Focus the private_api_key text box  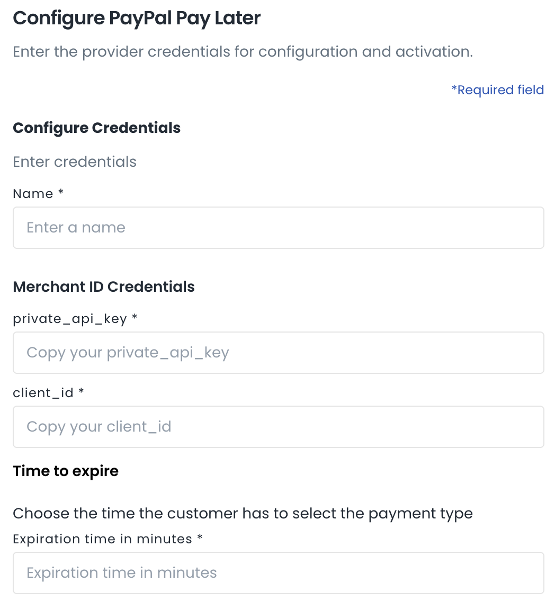tap(278, 353)
